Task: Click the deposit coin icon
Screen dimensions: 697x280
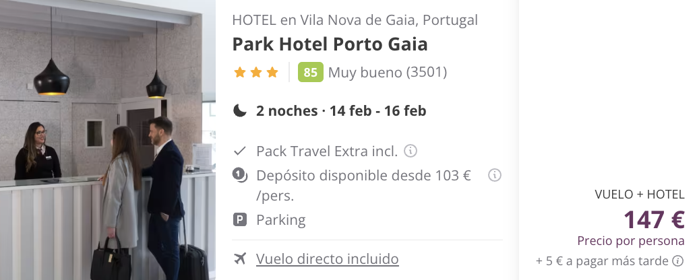Action: (239, 175)
